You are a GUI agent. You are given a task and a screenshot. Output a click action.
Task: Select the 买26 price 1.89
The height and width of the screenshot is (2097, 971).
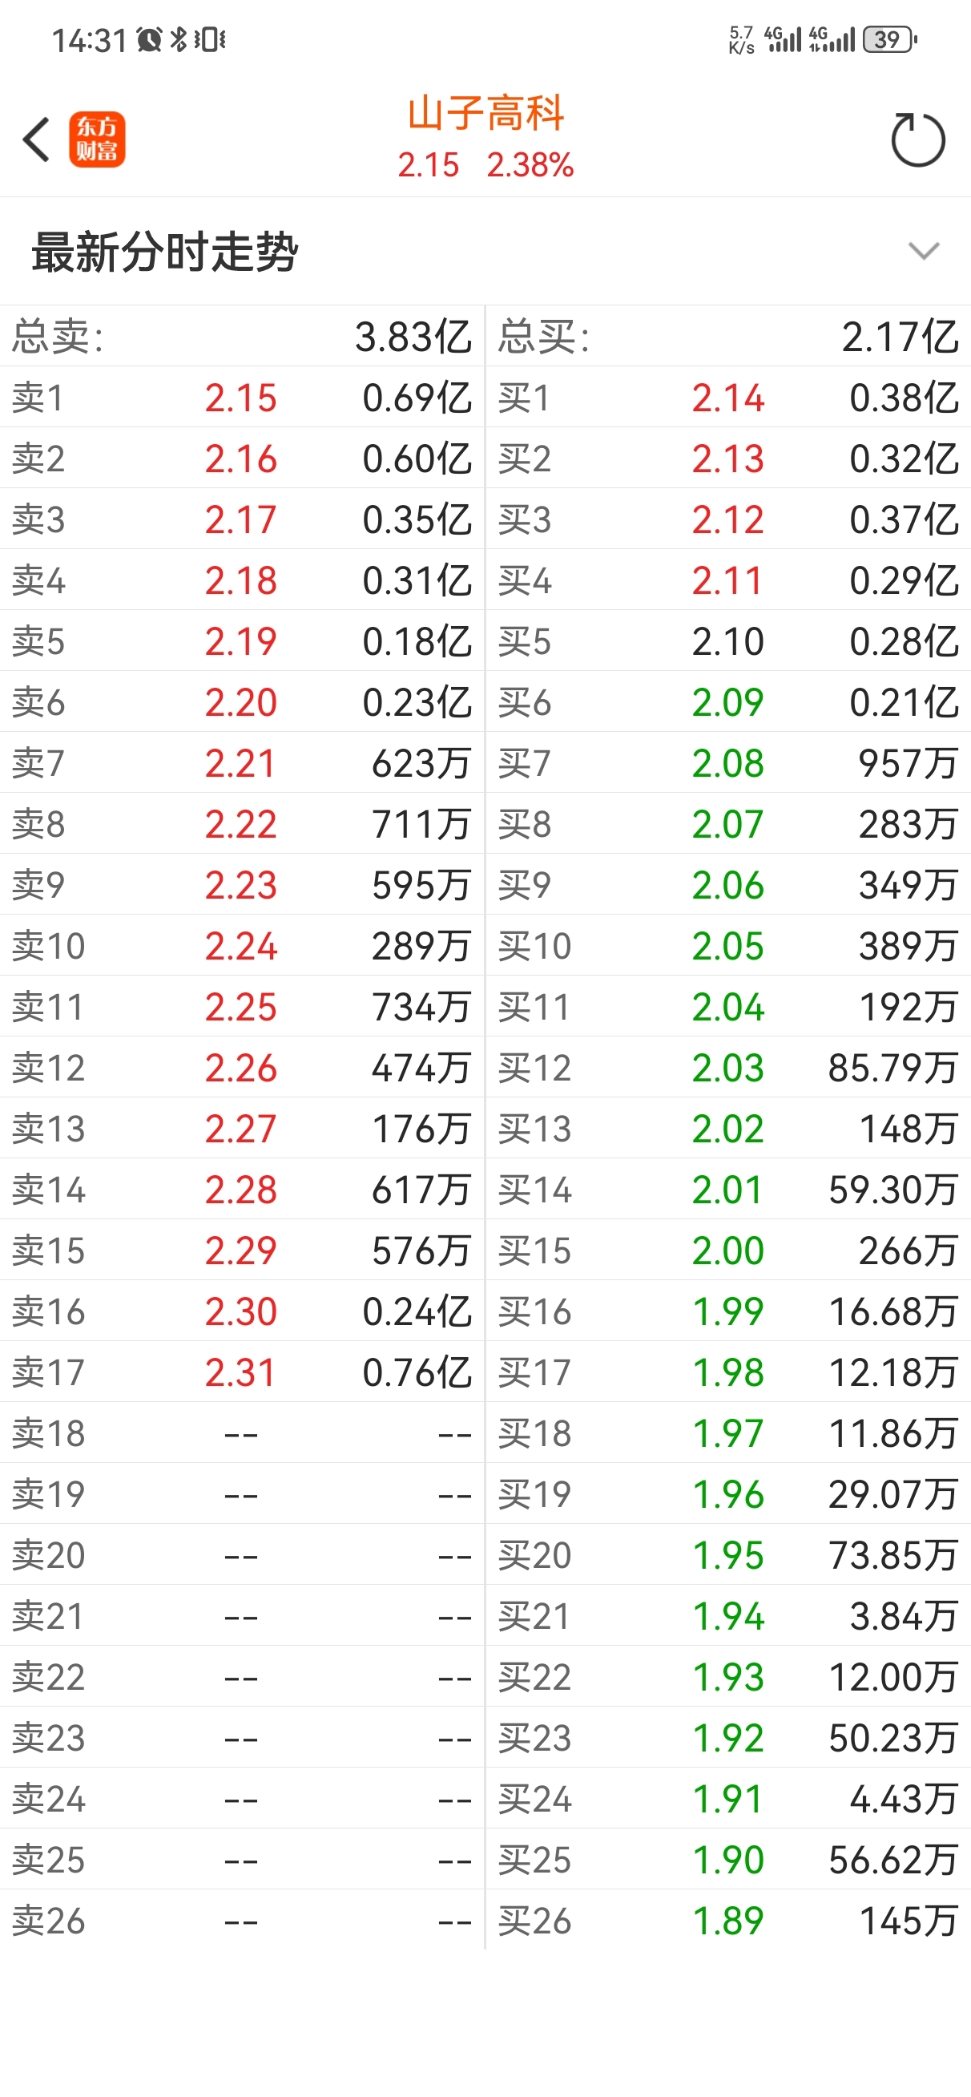click(x=727, y=1921)
